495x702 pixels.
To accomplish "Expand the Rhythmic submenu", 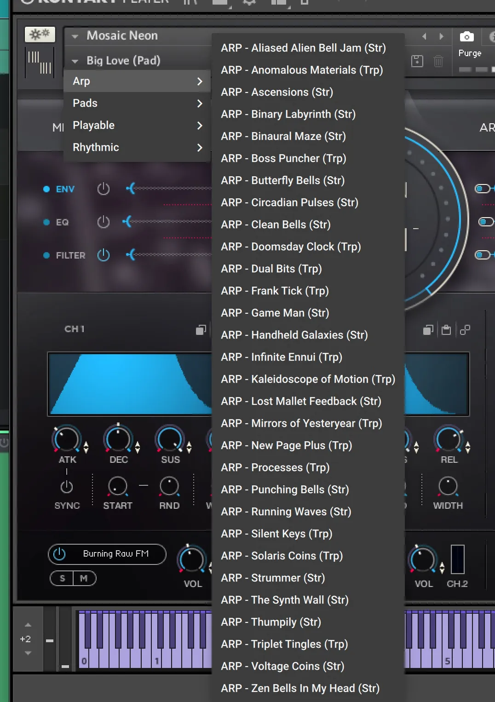I will point(137,147).
